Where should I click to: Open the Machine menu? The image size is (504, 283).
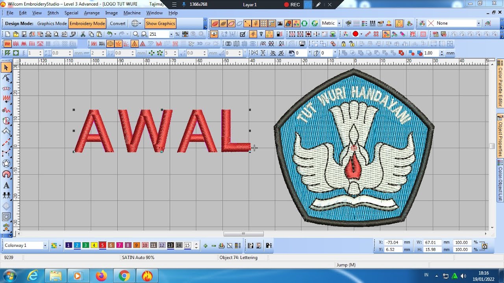pyautogui.click(x=132, y=13)
